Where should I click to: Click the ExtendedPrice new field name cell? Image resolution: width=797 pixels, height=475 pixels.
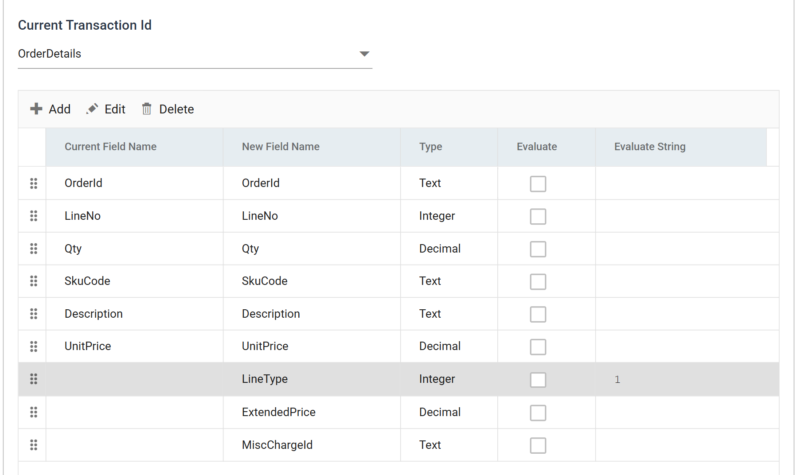[x=312, y=412]
